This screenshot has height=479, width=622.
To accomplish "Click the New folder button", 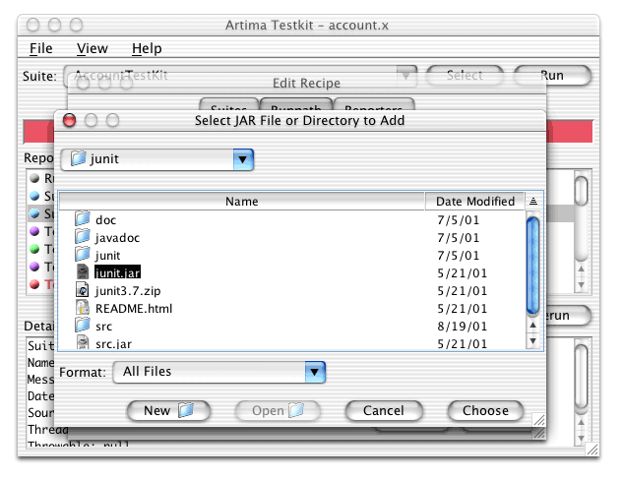I will click(x=168, y=410).
